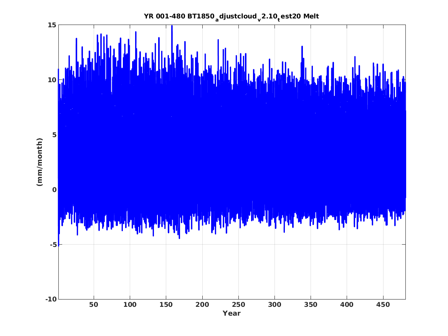Click x-axis tick label '100'
The width and height of the screenshot is (448, 336).
130,305
